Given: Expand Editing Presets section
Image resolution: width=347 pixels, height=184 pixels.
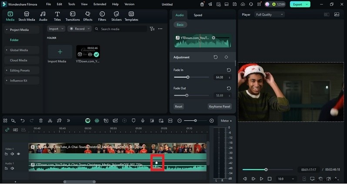Looking at the screenshot, I should point(7,70).
